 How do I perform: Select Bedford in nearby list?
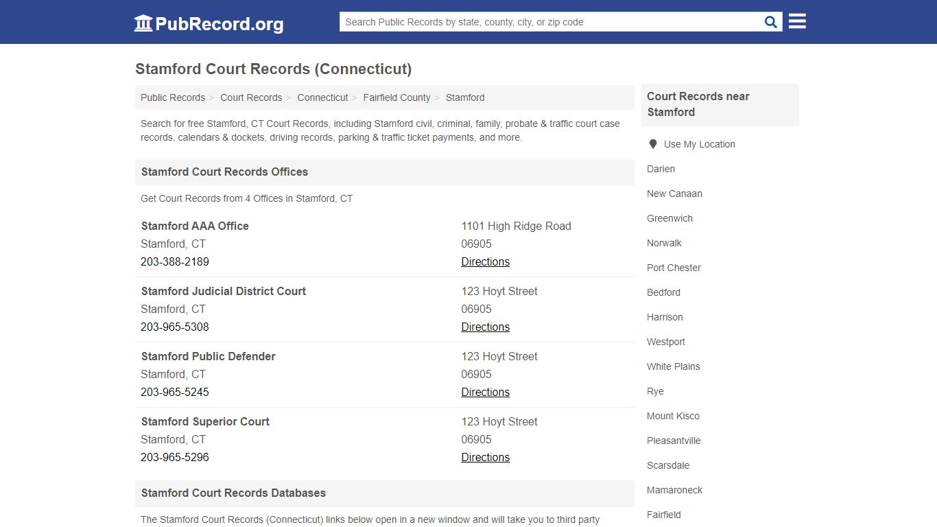pyautogui.click(x=663, y=292)
